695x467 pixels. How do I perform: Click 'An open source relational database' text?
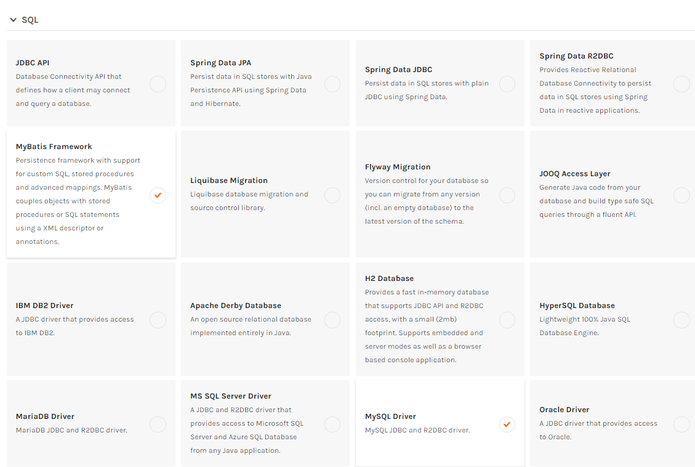[251, 319]
